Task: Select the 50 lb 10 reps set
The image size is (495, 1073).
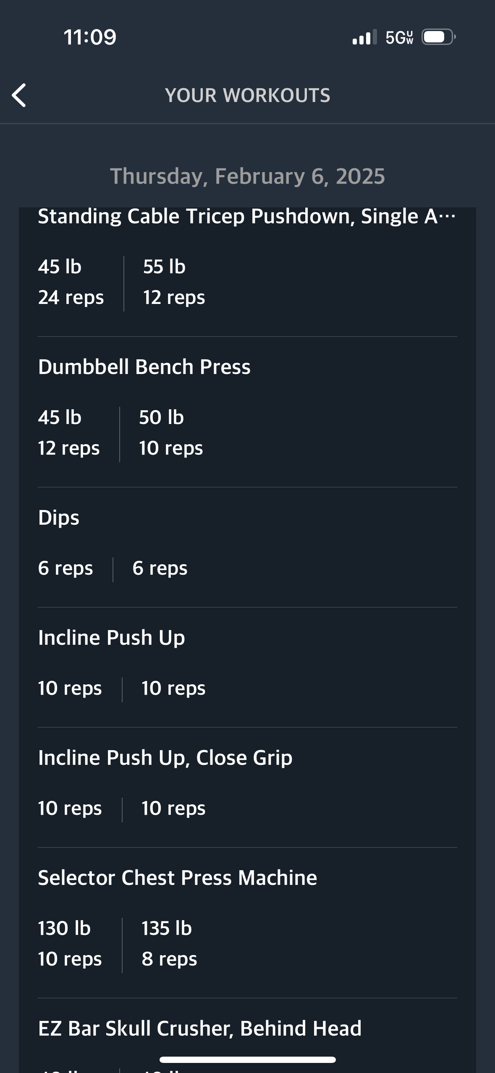Action: (171, 433)
